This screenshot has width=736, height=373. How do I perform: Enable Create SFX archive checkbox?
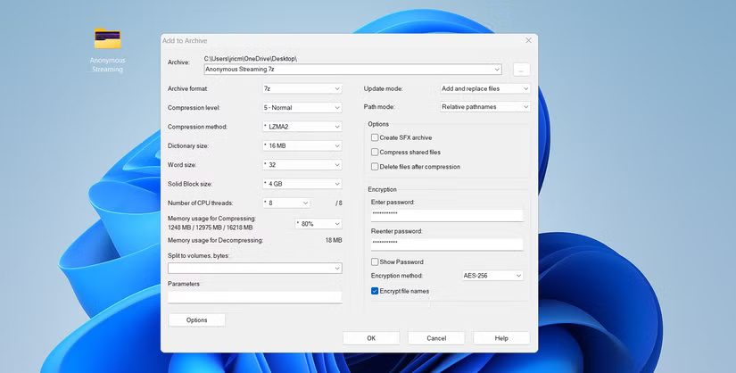pyautogui.click(x=375, y=137)
